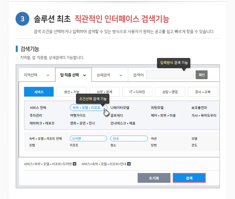Select the 여관 sub-option
235x199 pixels.
pyautogui.click(x=154, y=138)
